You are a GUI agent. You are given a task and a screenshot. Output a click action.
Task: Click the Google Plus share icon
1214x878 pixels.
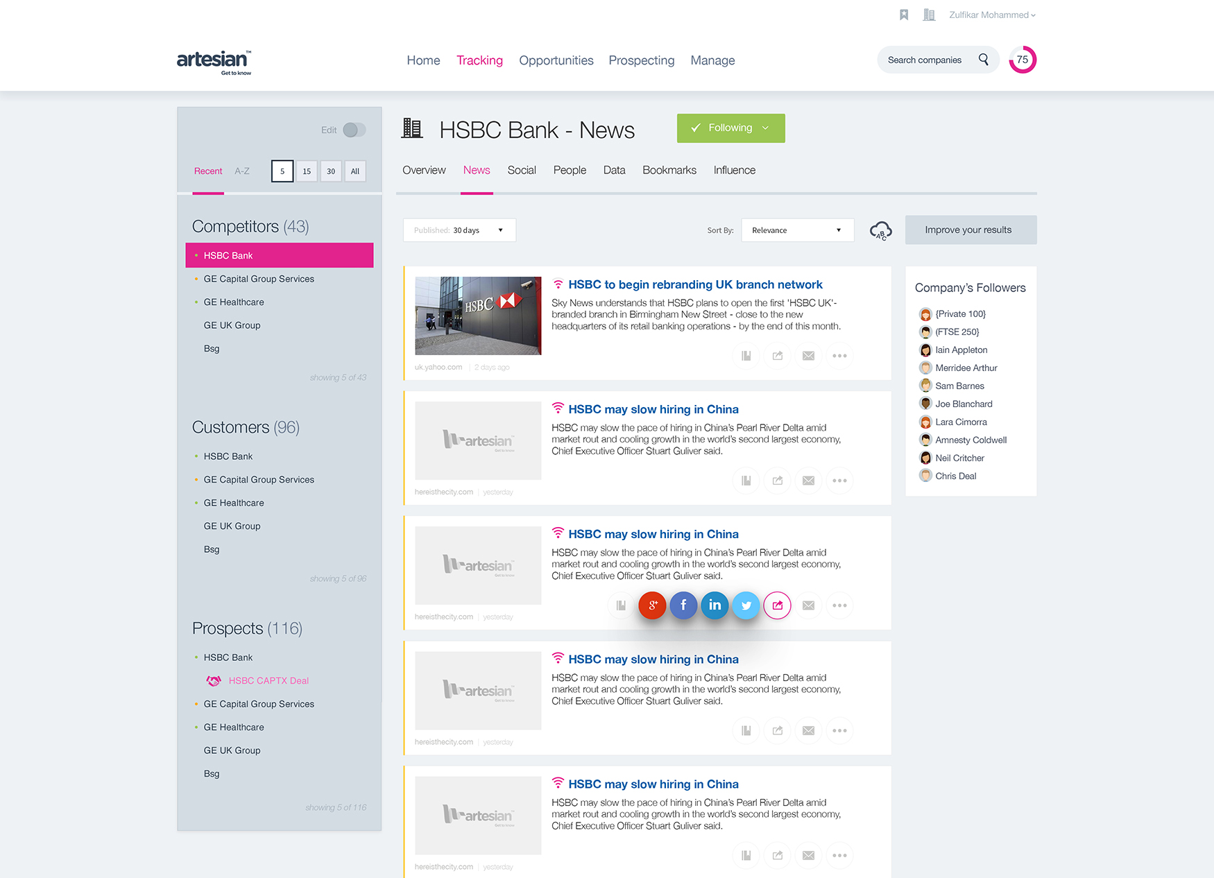652,605
